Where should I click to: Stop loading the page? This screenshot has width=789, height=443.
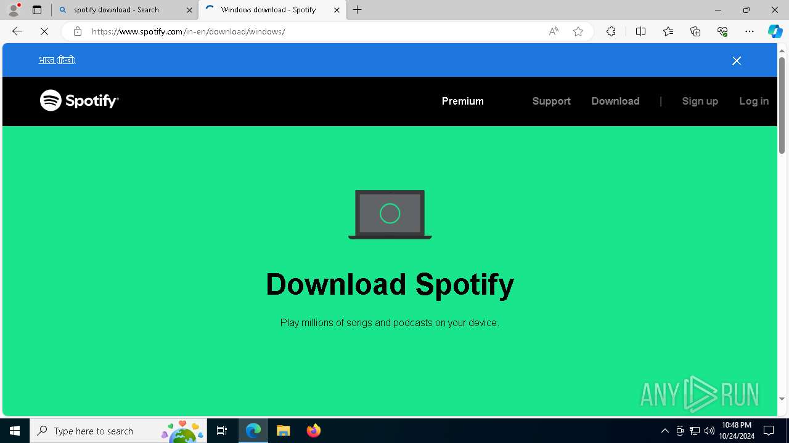(44, 31)
